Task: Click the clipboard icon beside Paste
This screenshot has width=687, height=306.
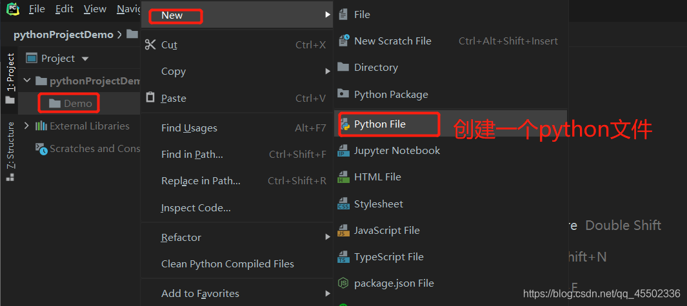Action: [150, 97]
